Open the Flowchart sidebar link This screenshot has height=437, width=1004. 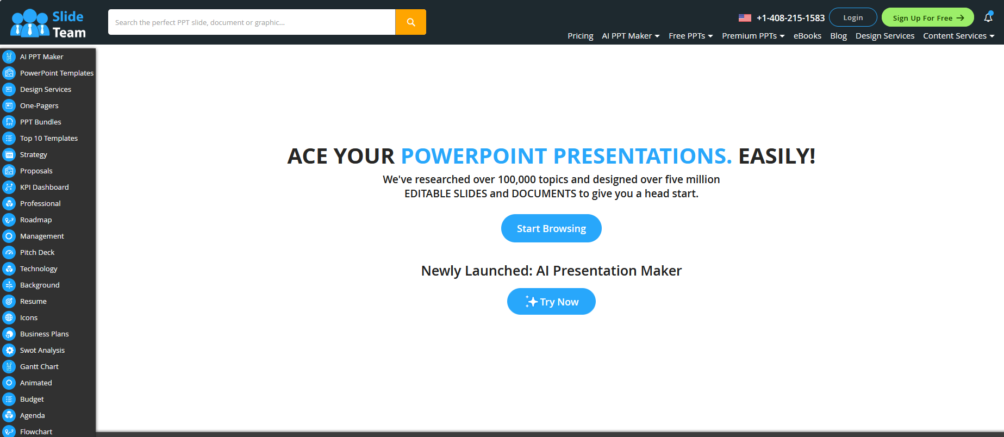coord(36,432)
